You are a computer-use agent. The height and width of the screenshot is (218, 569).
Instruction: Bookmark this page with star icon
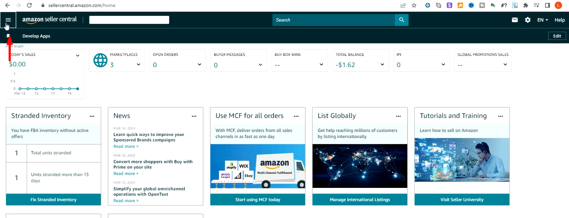414,6
